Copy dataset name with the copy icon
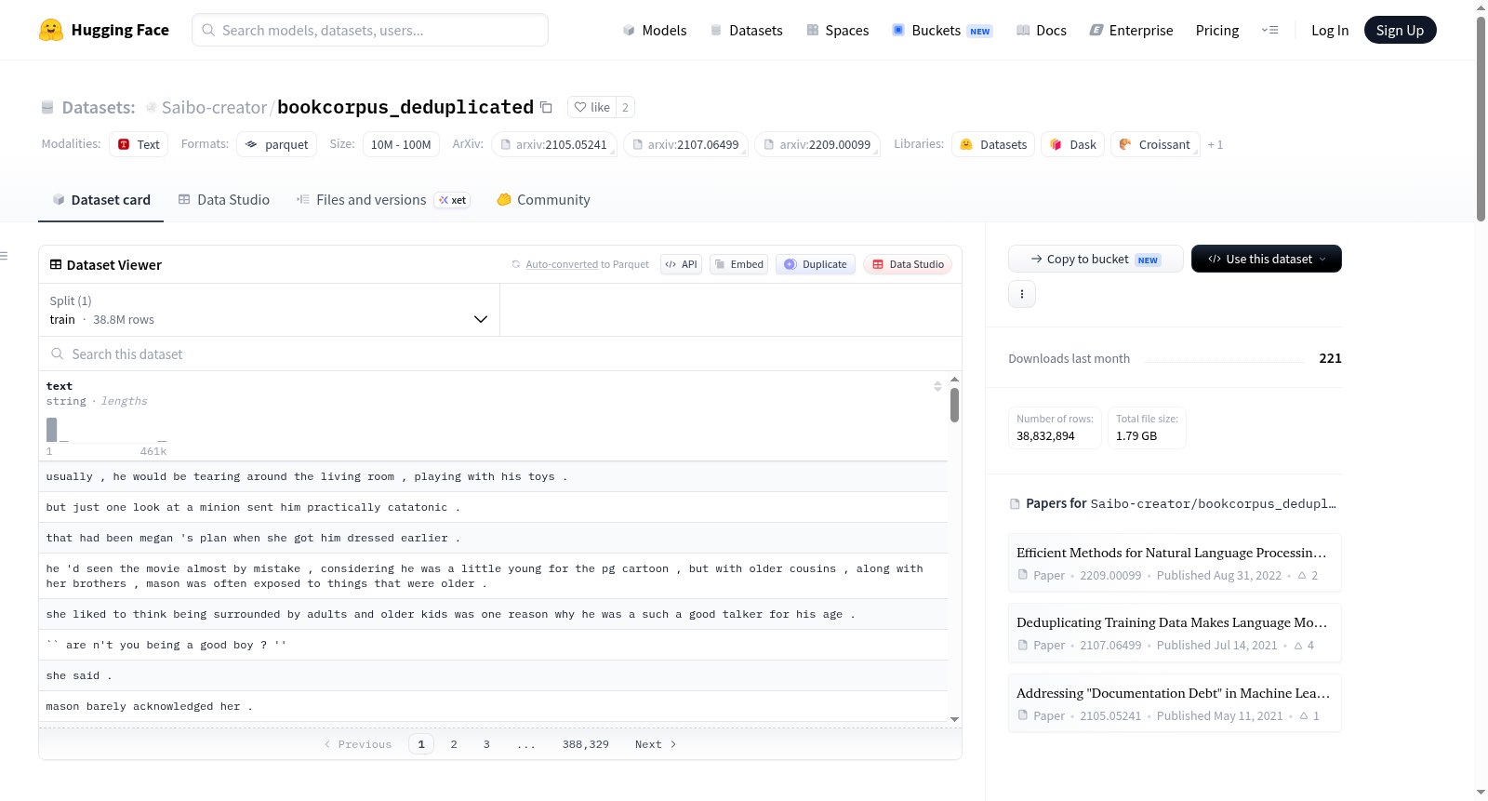Viewport: 1488px width, 801px height. tap(546, 108)
